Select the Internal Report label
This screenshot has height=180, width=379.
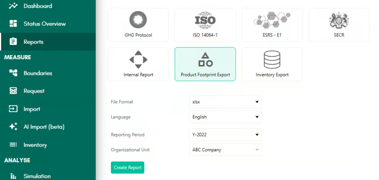tap(138, 74)
